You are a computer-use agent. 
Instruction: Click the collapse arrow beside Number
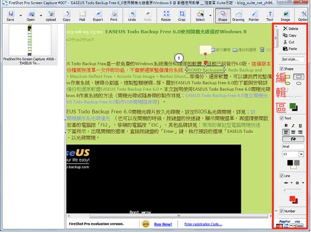(x=276, y=211)
